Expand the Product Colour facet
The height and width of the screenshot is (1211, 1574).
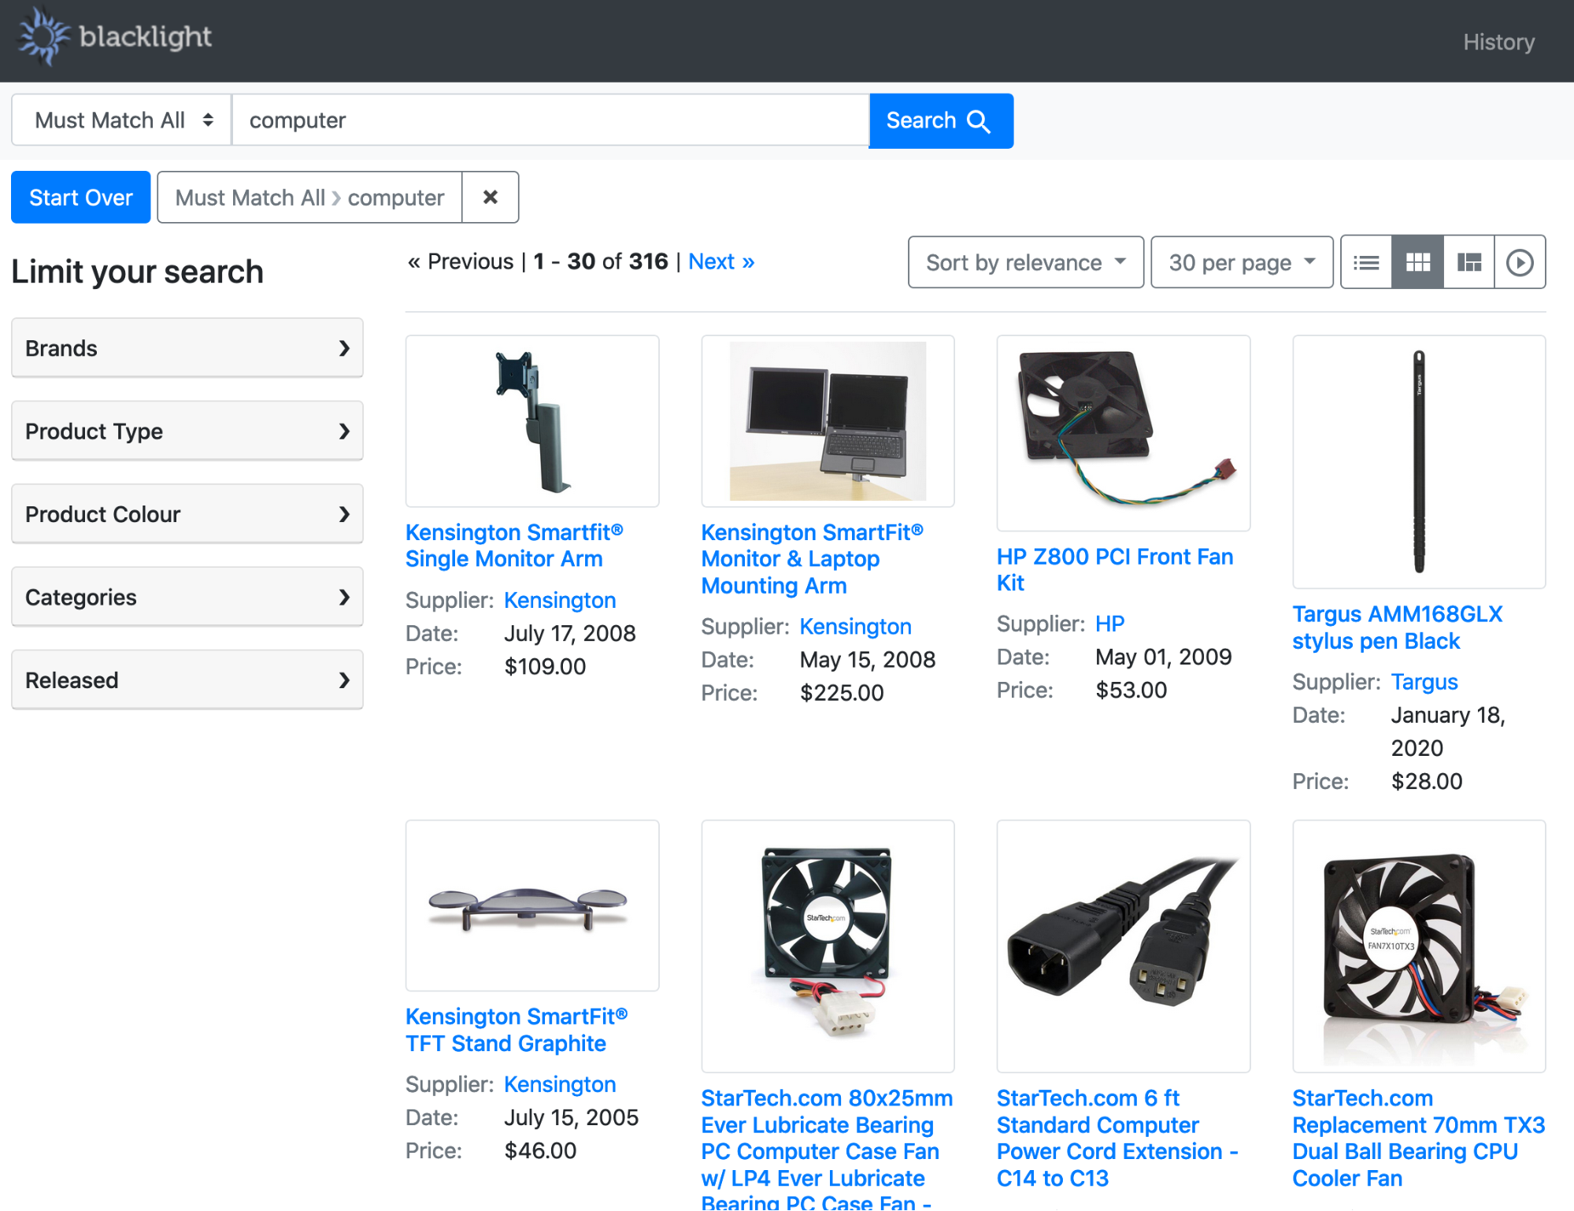(x=187, y=514)
